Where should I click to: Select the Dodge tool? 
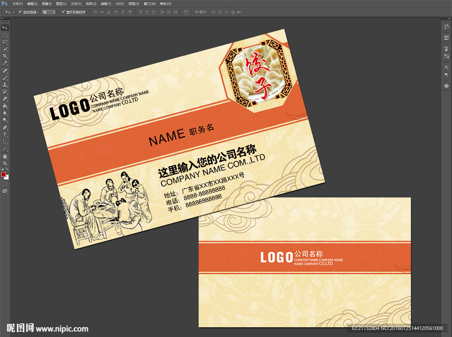point(5,120)
